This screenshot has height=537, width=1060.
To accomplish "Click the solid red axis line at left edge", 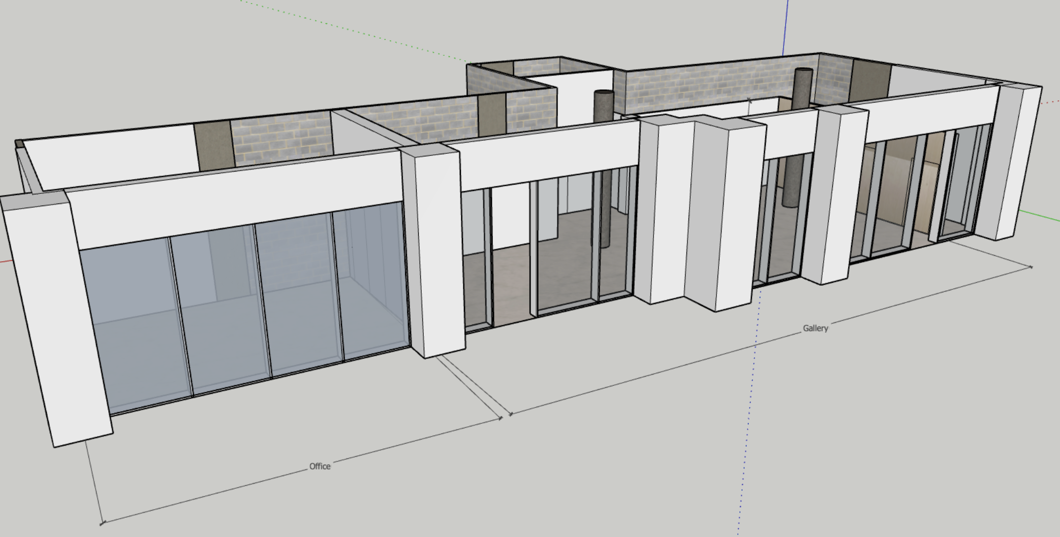I will pyautogui.click(x=4, y=262).
